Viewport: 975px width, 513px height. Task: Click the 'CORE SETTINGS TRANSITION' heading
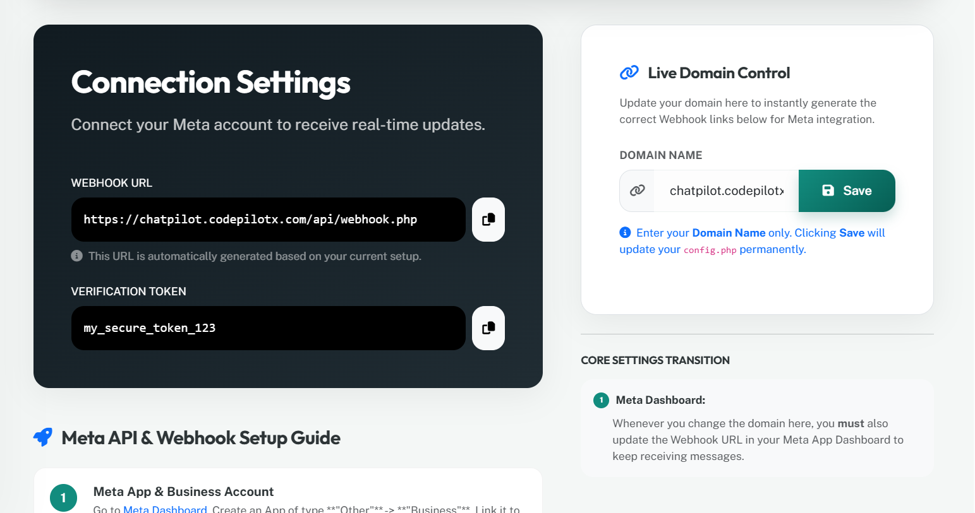tap(655, 360)
